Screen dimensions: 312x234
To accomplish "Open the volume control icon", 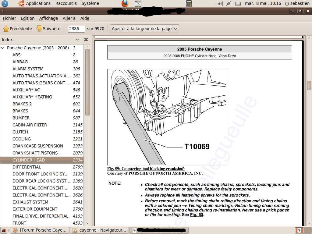I will (221, 4).
